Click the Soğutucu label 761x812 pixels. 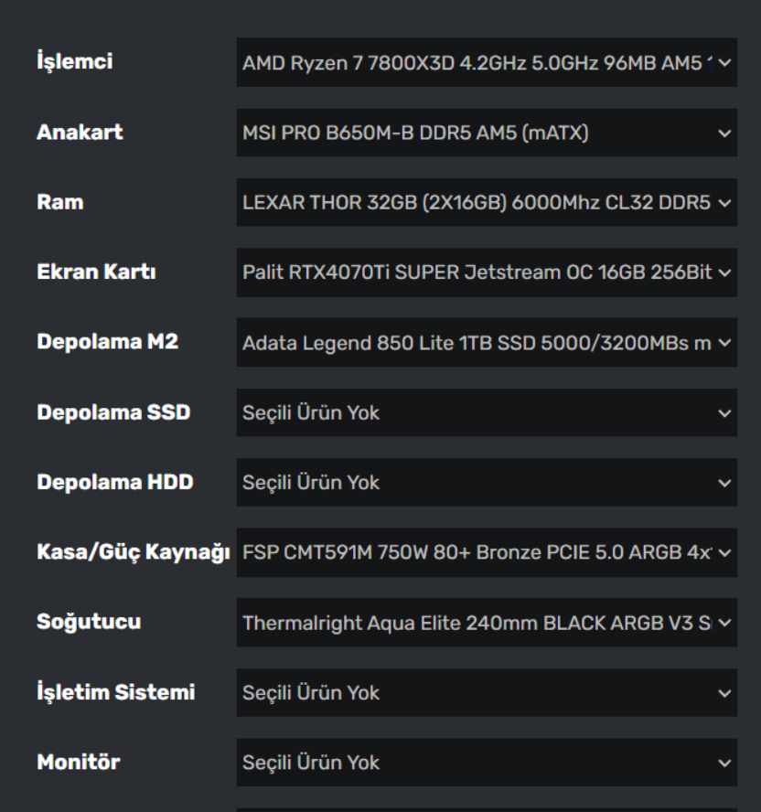[x=89, y=622]
